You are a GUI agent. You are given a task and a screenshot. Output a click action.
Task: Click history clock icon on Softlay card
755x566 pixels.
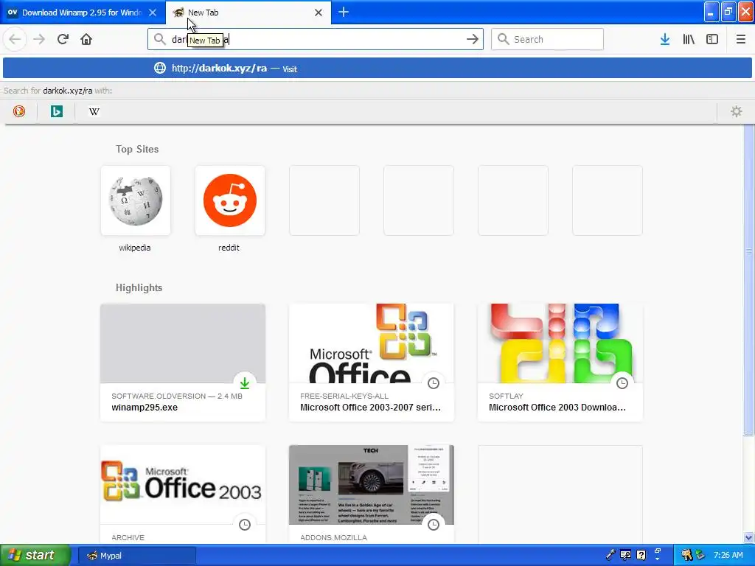coord(622,383)
